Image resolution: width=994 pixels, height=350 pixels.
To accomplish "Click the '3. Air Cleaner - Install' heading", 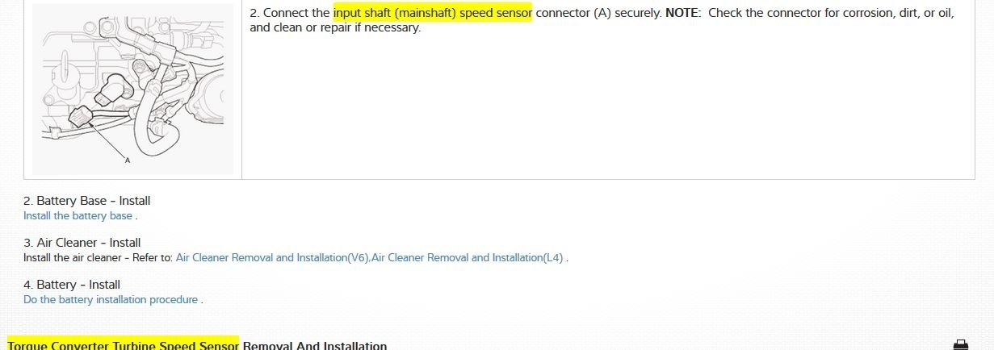I will pos(82,243).
